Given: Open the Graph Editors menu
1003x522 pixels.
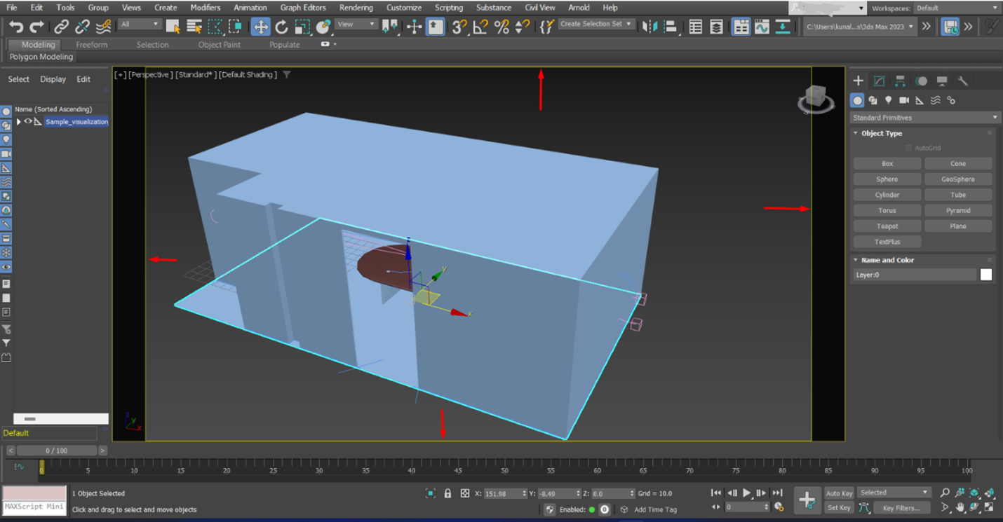Looking at the screenshot, I should click(x=303, y=8).
